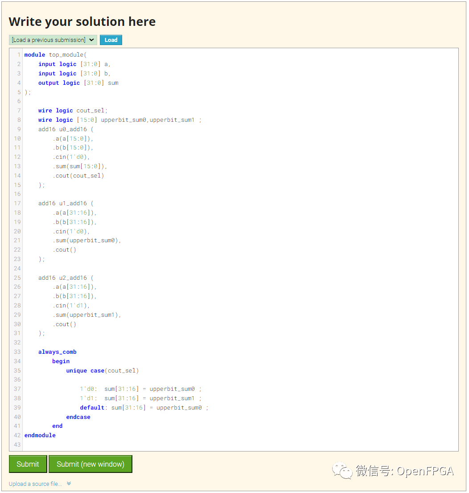Screen dimensions: 469x493
Task: Click the 'output logic [31:0] sum' line
Action: (78, 83)
